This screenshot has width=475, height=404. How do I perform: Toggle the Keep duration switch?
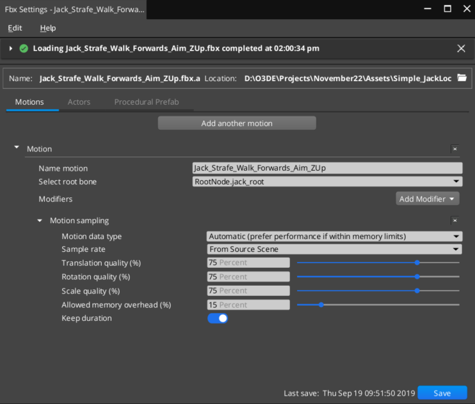[x=218, y=318]
